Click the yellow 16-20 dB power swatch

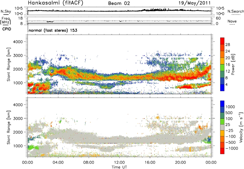[222, 61]
